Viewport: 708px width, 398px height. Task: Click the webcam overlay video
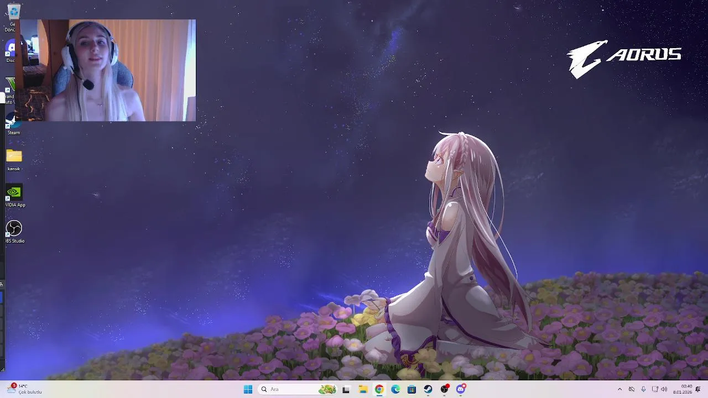tap(105, 70)
